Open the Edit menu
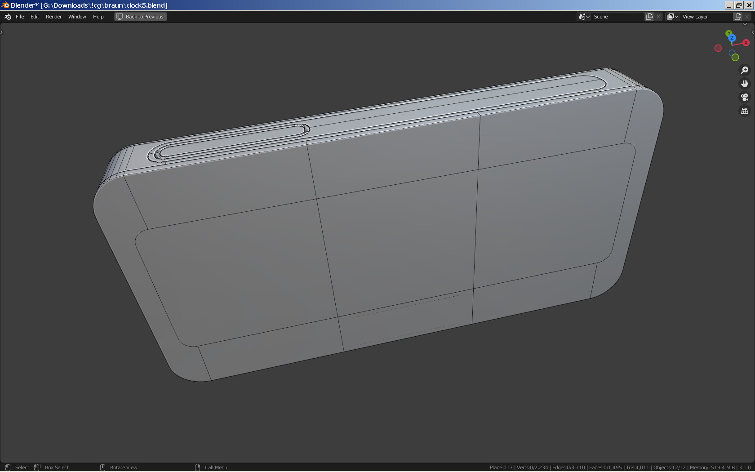755x472 pixels. (35, 17)
